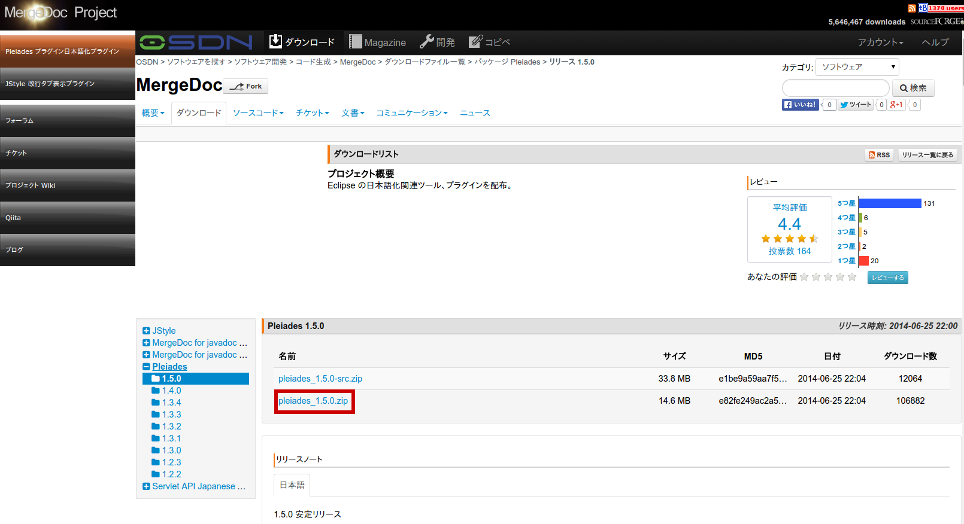Screen dimensions: 964x524
Task: Open Pleiades プラグイン日本語化プラグイン sidebar item
Action: pos(68,51)
